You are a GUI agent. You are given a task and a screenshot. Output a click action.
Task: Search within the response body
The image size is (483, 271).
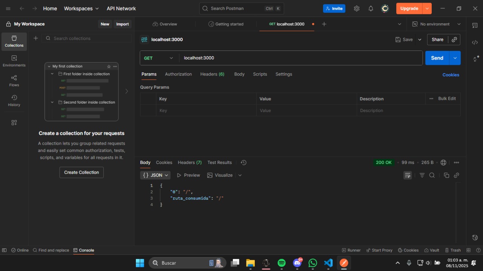432,175
